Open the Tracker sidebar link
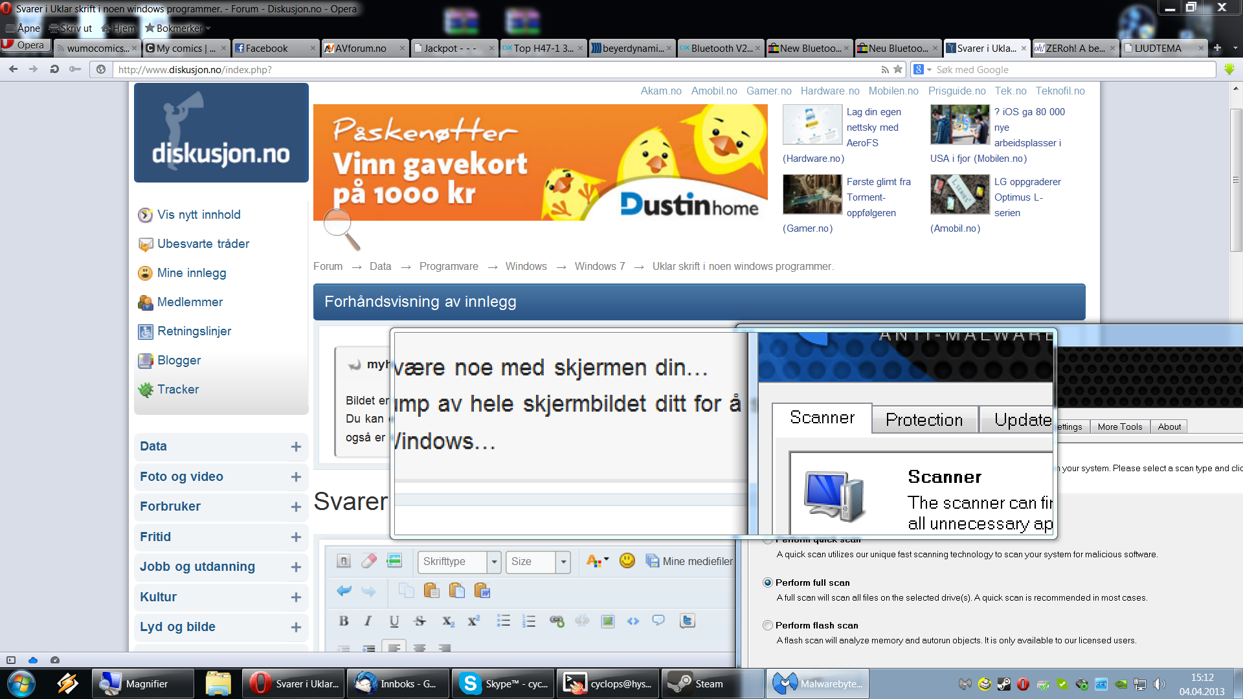1243x699 pixels. tap(178, 389)
